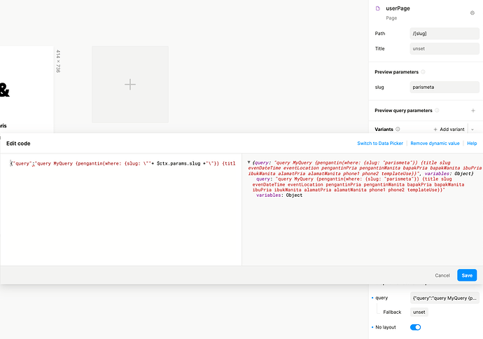Add a preview query parameter with plus

click(x=473, y=111)
